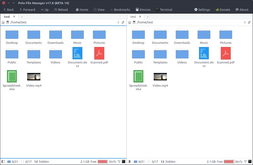Open the Downloads folder in left pane
Viewport: 253px width, 165px height.
click(56, 36)
